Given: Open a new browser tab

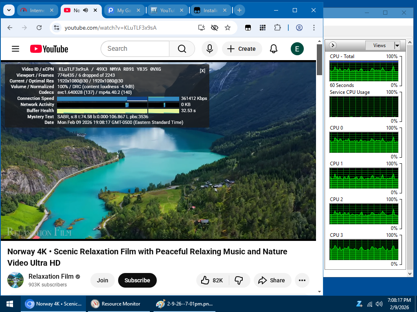Looking at the screenshot, I should (x=239, y=10).
